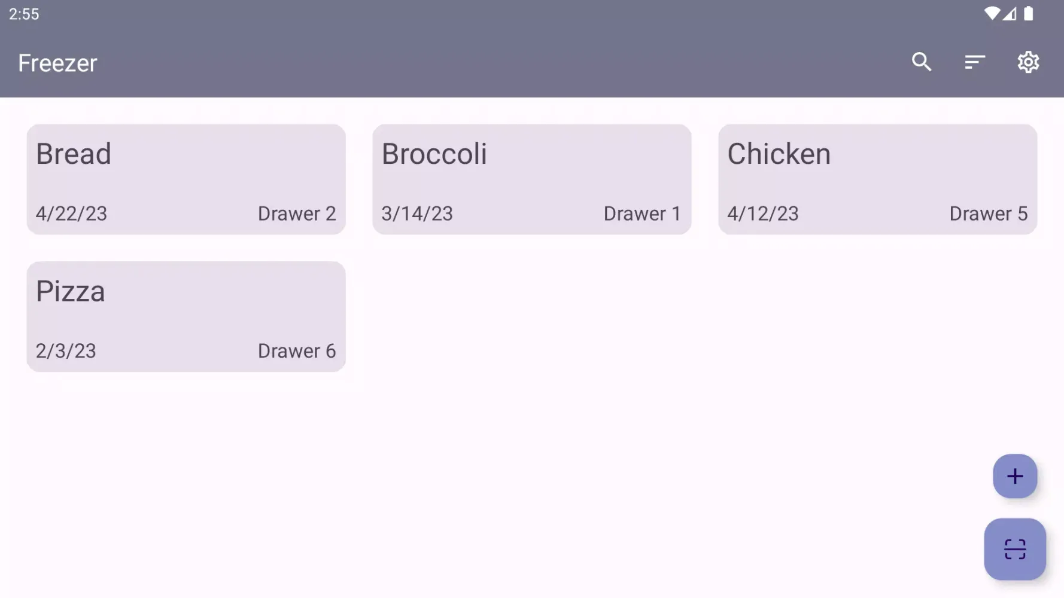
Task: Tap Drawer 2 label on Bread card
Action: [x=297, y=213]
